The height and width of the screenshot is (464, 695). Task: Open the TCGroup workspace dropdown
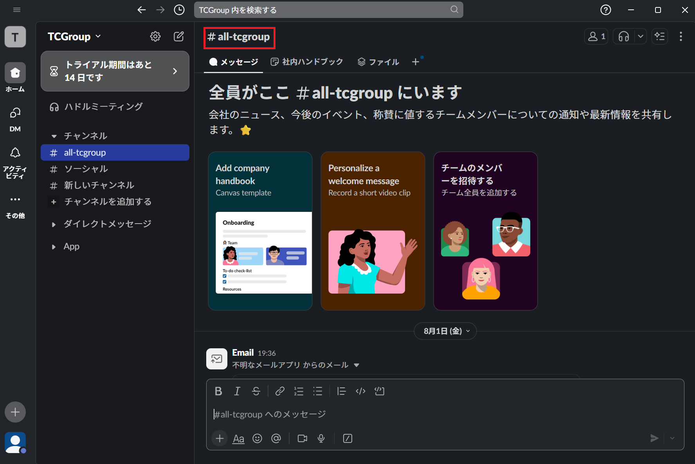[74, 36]
